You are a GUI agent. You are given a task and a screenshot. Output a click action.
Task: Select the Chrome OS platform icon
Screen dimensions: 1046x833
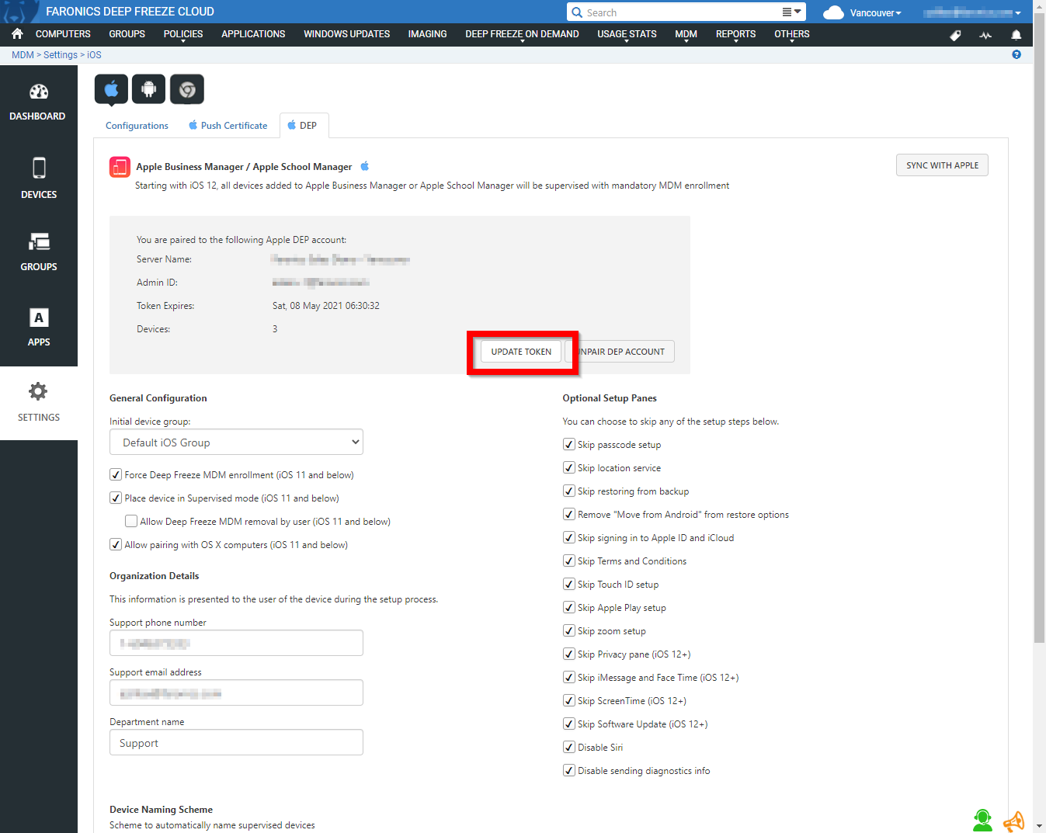pyautogui.click(x=186, y=89)
